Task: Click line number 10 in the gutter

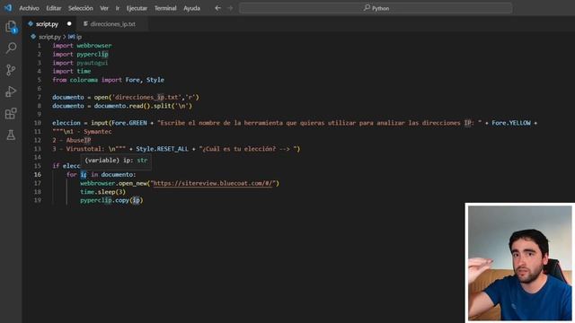Action: (38, 123)
